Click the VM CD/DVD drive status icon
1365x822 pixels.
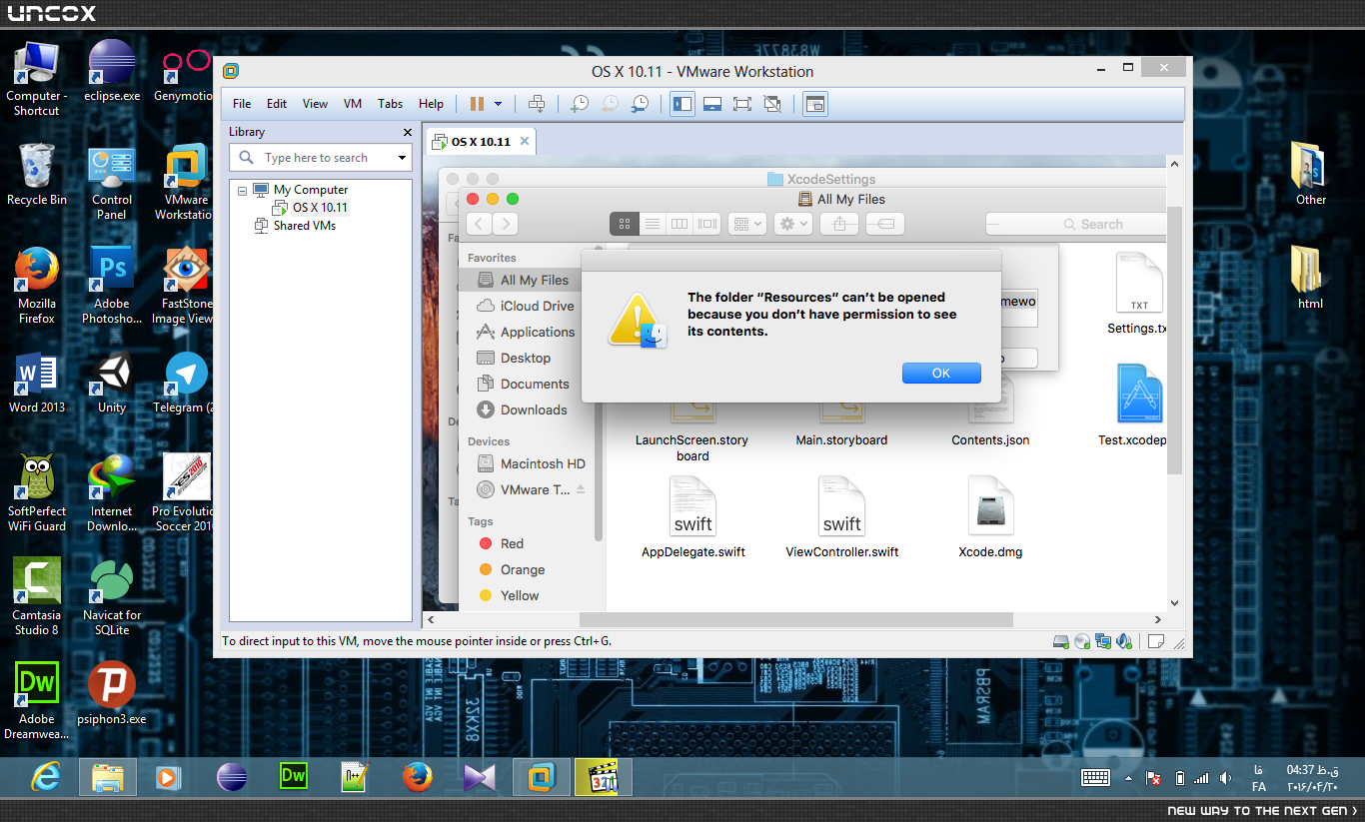click(x=1082, y=641)
